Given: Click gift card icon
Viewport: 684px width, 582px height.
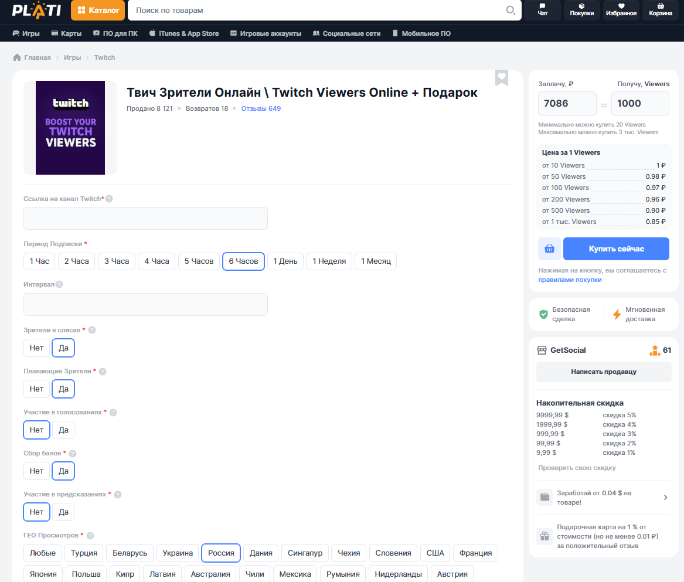Looking at the screenshot, I should (545, 536).
